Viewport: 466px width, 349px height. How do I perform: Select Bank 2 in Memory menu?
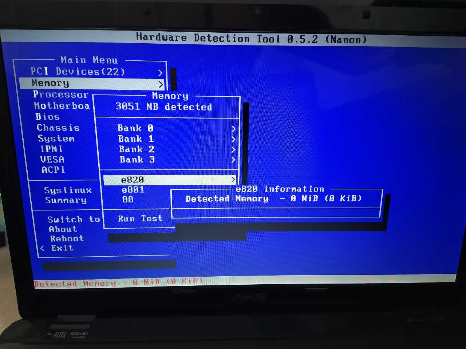point(137,149)
